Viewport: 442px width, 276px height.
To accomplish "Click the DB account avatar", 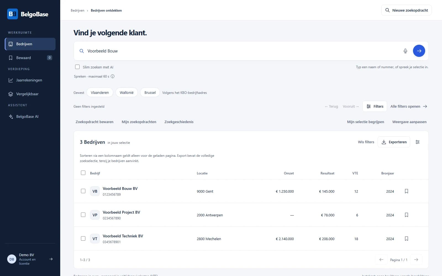I will pyautogui.click(x=12, y=259).
